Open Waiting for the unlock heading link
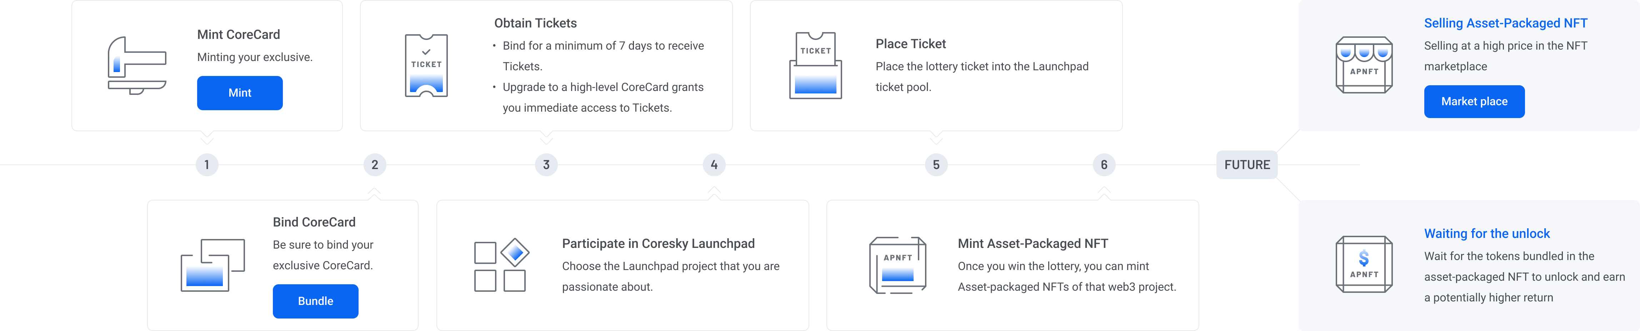Screen dimensions: 1640x331 tap(1486, 234)
